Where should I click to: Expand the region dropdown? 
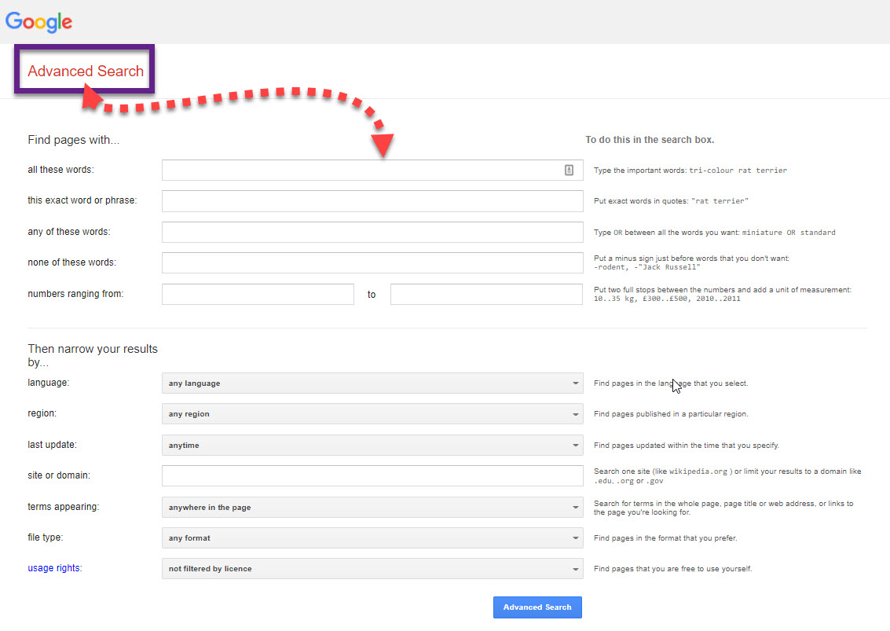372,414
